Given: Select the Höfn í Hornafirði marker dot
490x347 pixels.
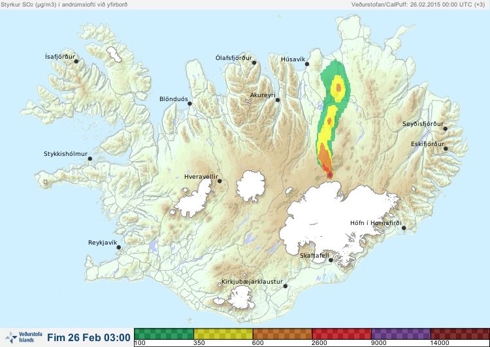Looking at the screenshot, I should pos(404,228).
